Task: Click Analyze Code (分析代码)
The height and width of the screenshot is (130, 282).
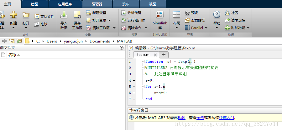Action: tap(131, 13)
